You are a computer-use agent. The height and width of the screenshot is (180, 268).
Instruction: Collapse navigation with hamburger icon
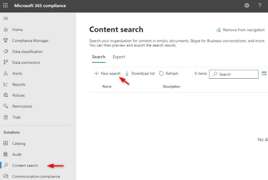(x=6, y=18)
